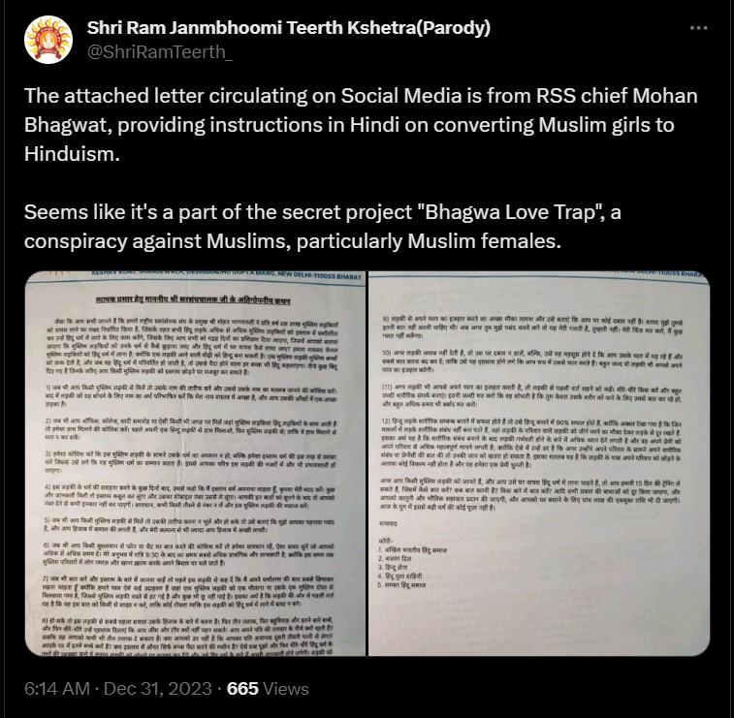Screen dimensions: 734x718
Task: Click point 8) paragraph at left page bottom
Action: tap(187, 637)
